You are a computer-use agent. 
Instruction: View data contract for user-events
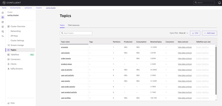[185, 81]
